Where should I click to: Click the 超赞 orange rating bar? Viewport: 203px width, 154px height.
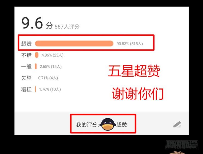[x=74, y=43]
